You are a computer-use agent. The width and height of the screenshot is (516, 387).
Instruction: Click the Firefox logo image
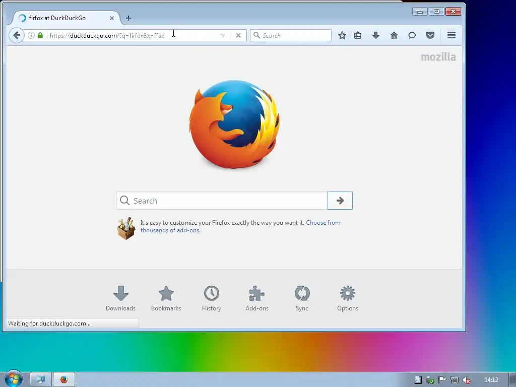[234, 124]
